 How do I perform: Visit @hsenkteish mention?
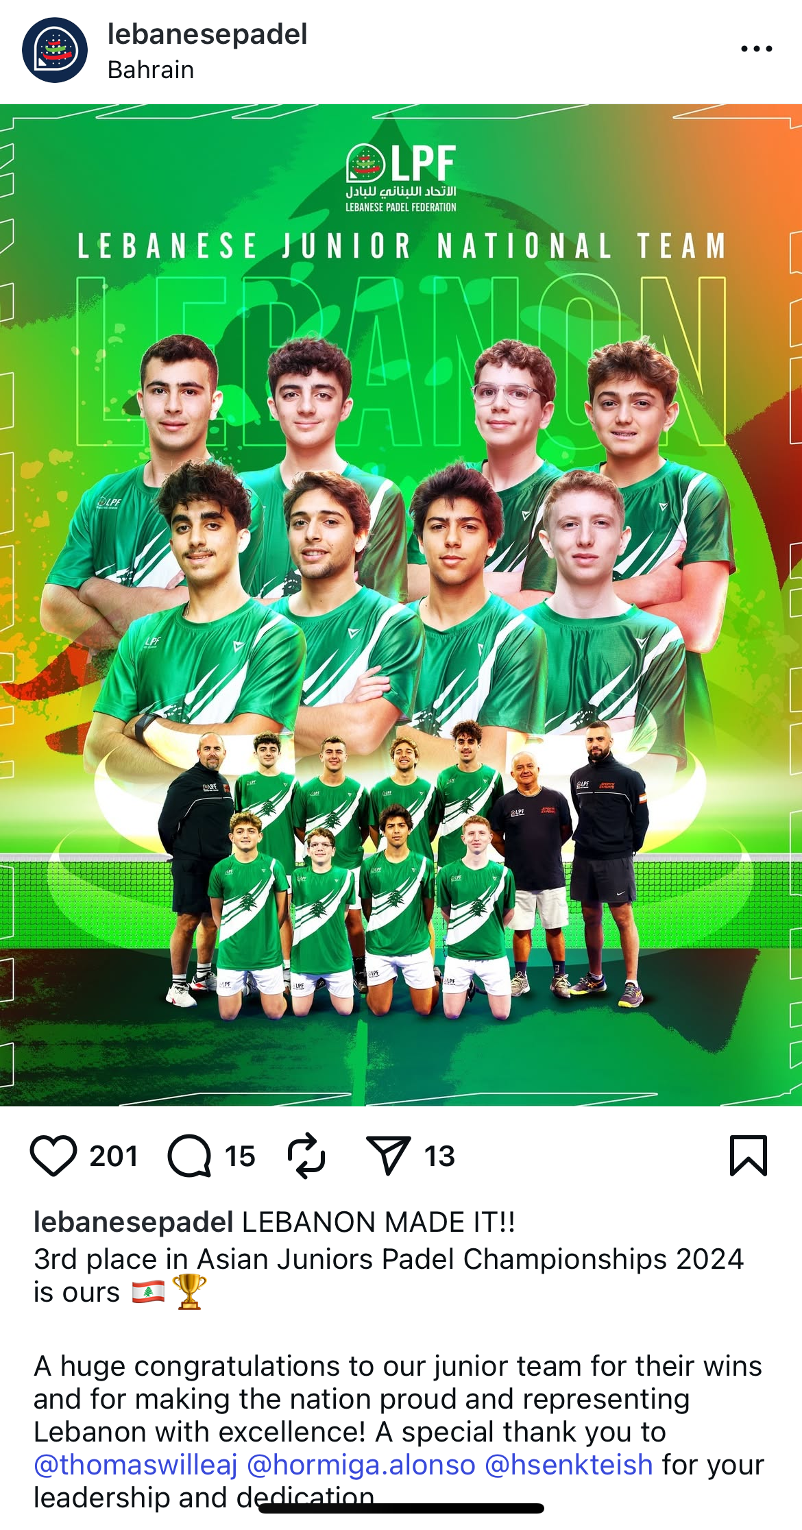click(569, 1465)
